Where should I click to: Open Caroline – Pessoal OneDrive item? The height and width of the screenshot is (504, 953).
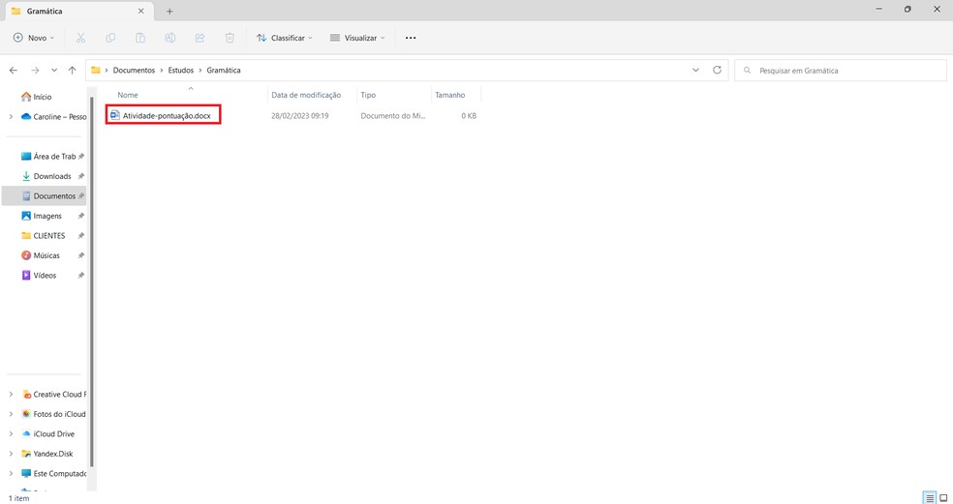[x=53, y=117]
